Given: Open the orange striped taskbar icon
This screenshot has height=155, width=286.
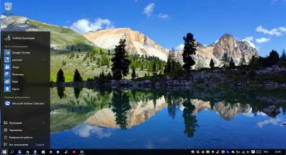Looking at the screenshot, I should click(51, 152).
